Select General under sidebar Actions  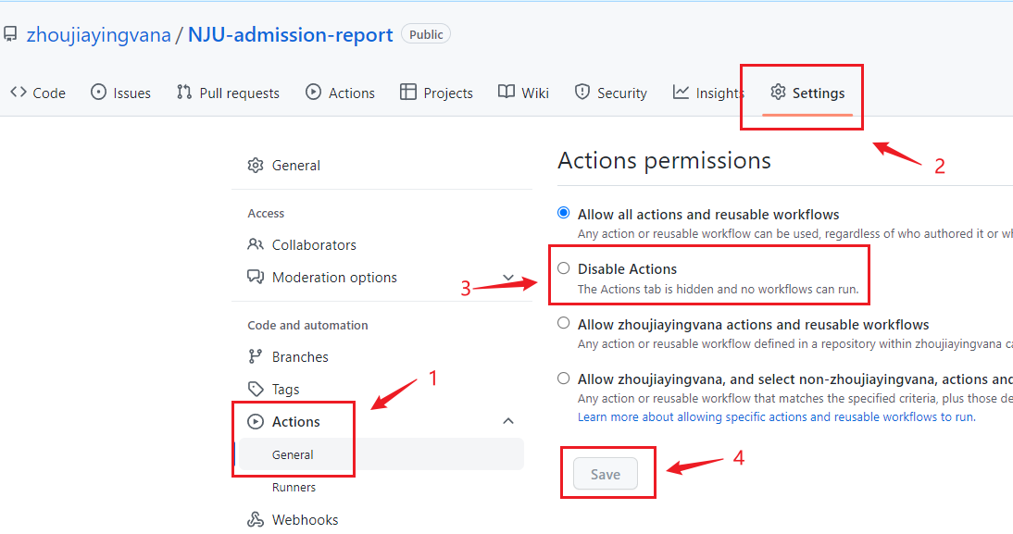[381, 454]
